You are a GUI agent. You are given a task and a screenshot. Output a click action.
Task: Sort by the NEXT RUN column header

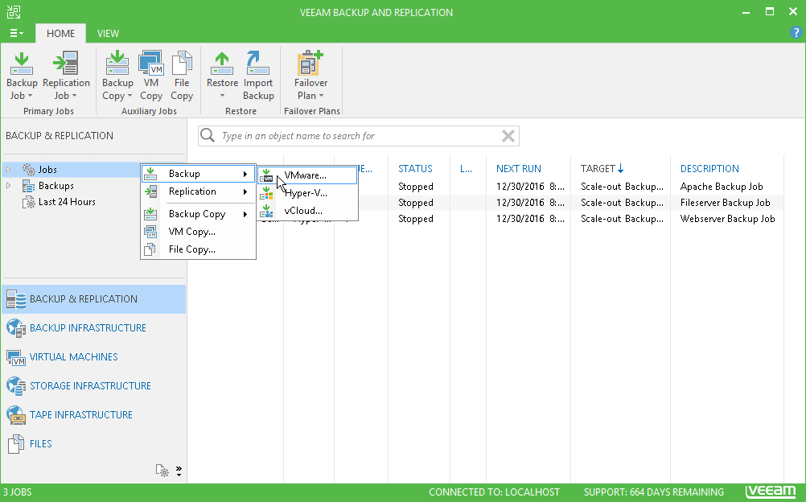coord(519,169)
